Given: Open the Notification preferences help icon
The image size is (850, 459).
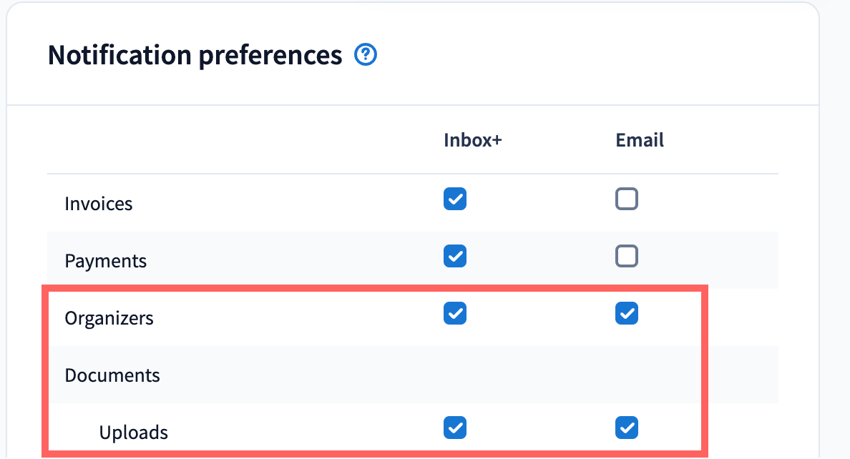Looking at the screenshot, I should click(366, 54).
